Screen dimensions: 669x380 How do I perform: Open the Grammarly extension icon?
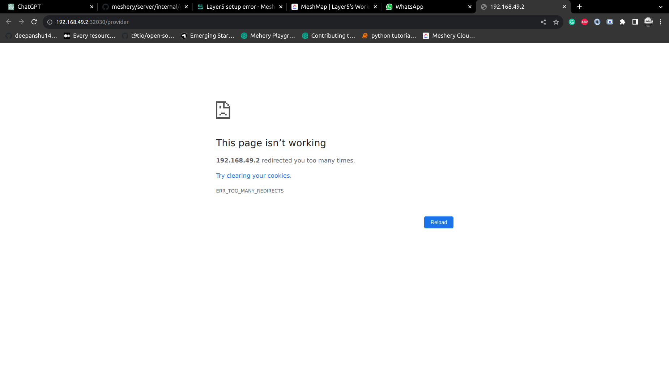572,22
